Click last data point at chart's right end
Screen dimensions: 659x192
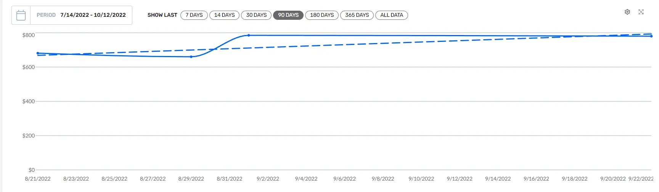pos(651,36)
